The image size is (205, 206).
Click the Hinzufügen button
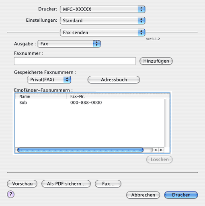(156, 61)
